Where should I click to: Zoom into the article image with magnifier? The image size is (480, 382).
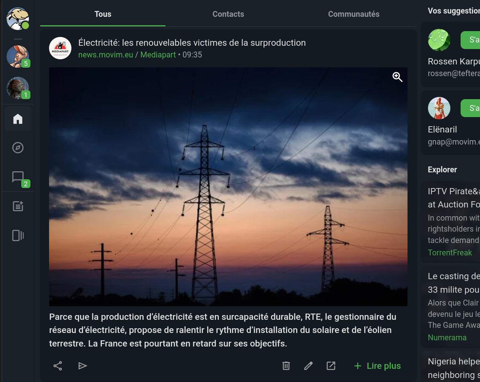tap(397, 77)
